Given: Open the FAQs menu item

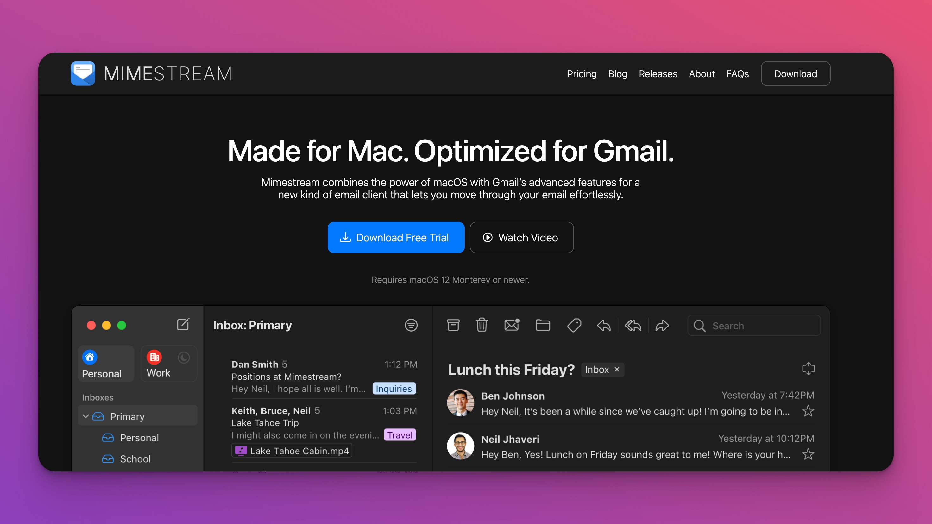Looking at the screenshot, I should tap(737, 74).
